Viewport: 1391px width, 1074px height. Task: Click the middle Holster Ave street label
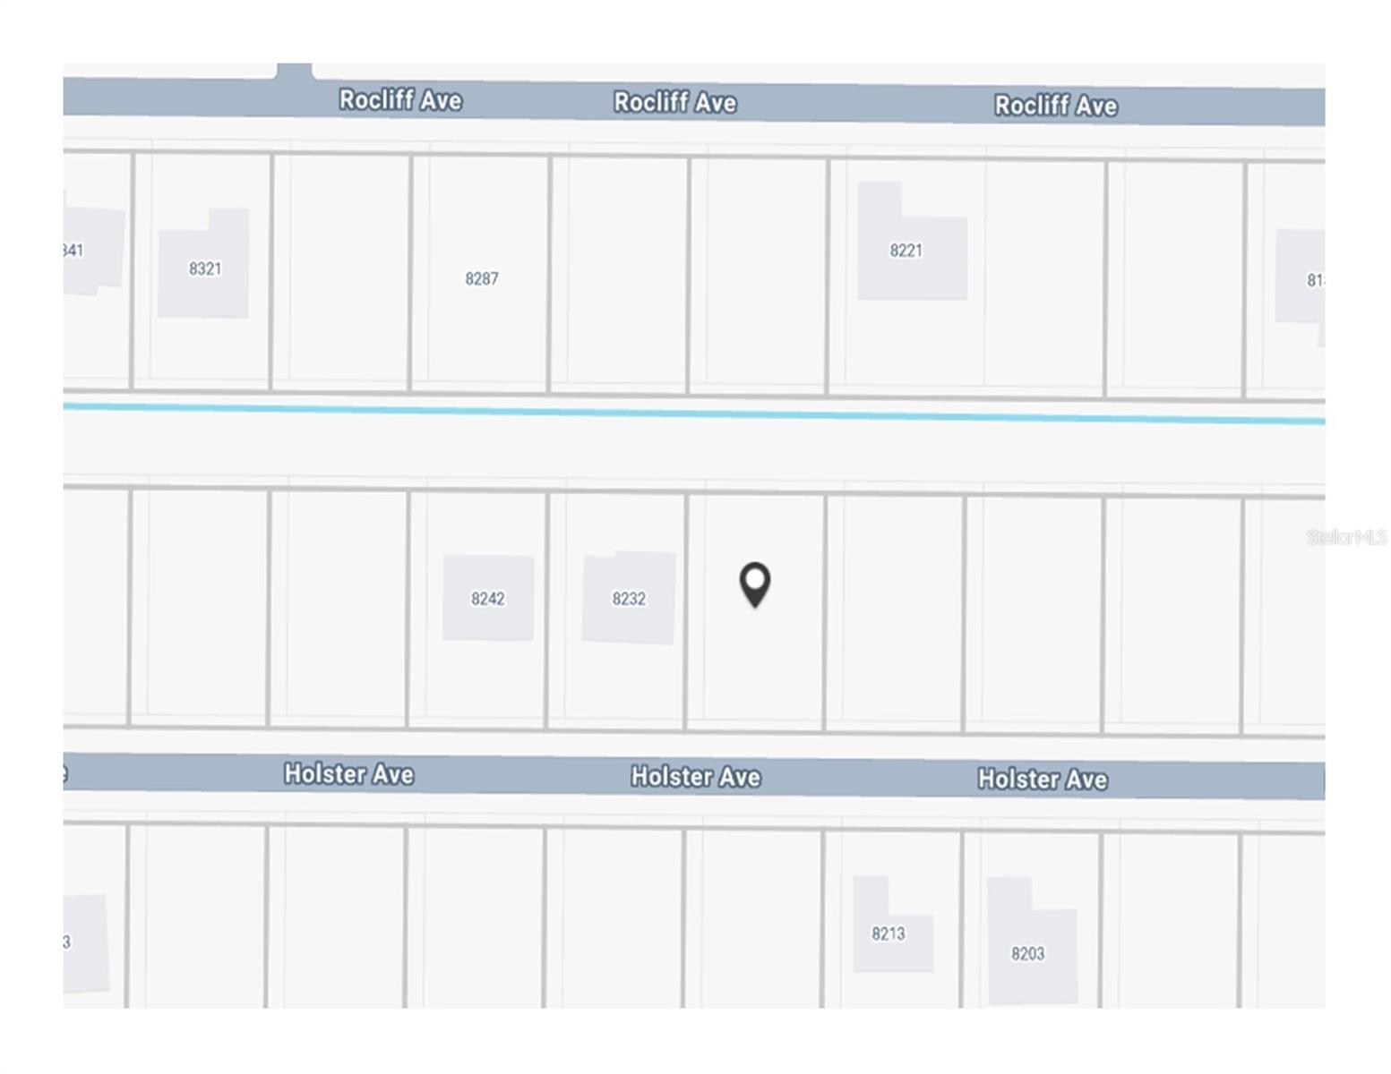click(696, 776)
